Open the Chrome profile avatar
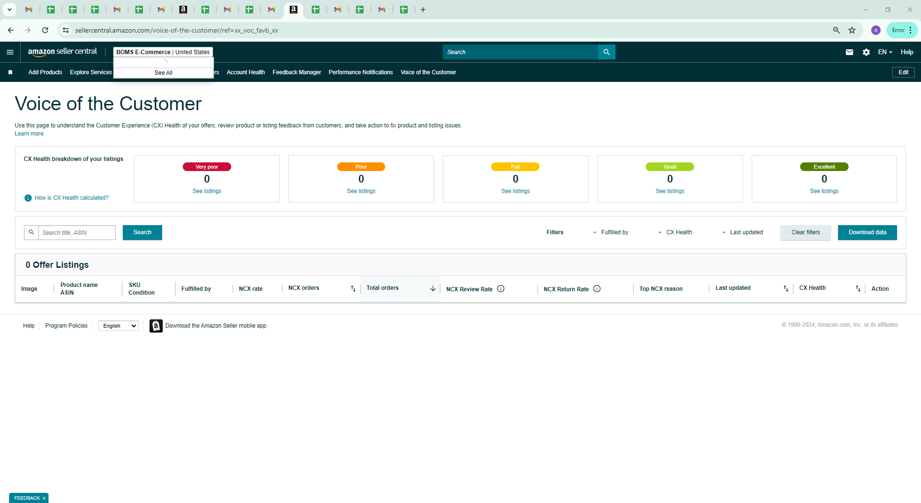 876,30
